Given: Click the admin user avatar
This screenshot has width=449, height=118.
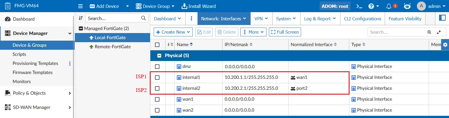Looking at the screenshot, I should click(421, 6).
